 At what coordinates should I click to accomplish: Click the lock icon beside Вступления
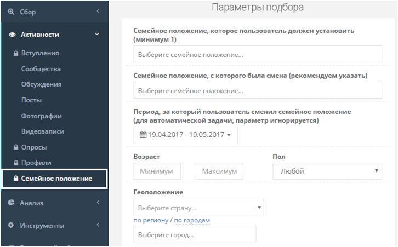16,54
